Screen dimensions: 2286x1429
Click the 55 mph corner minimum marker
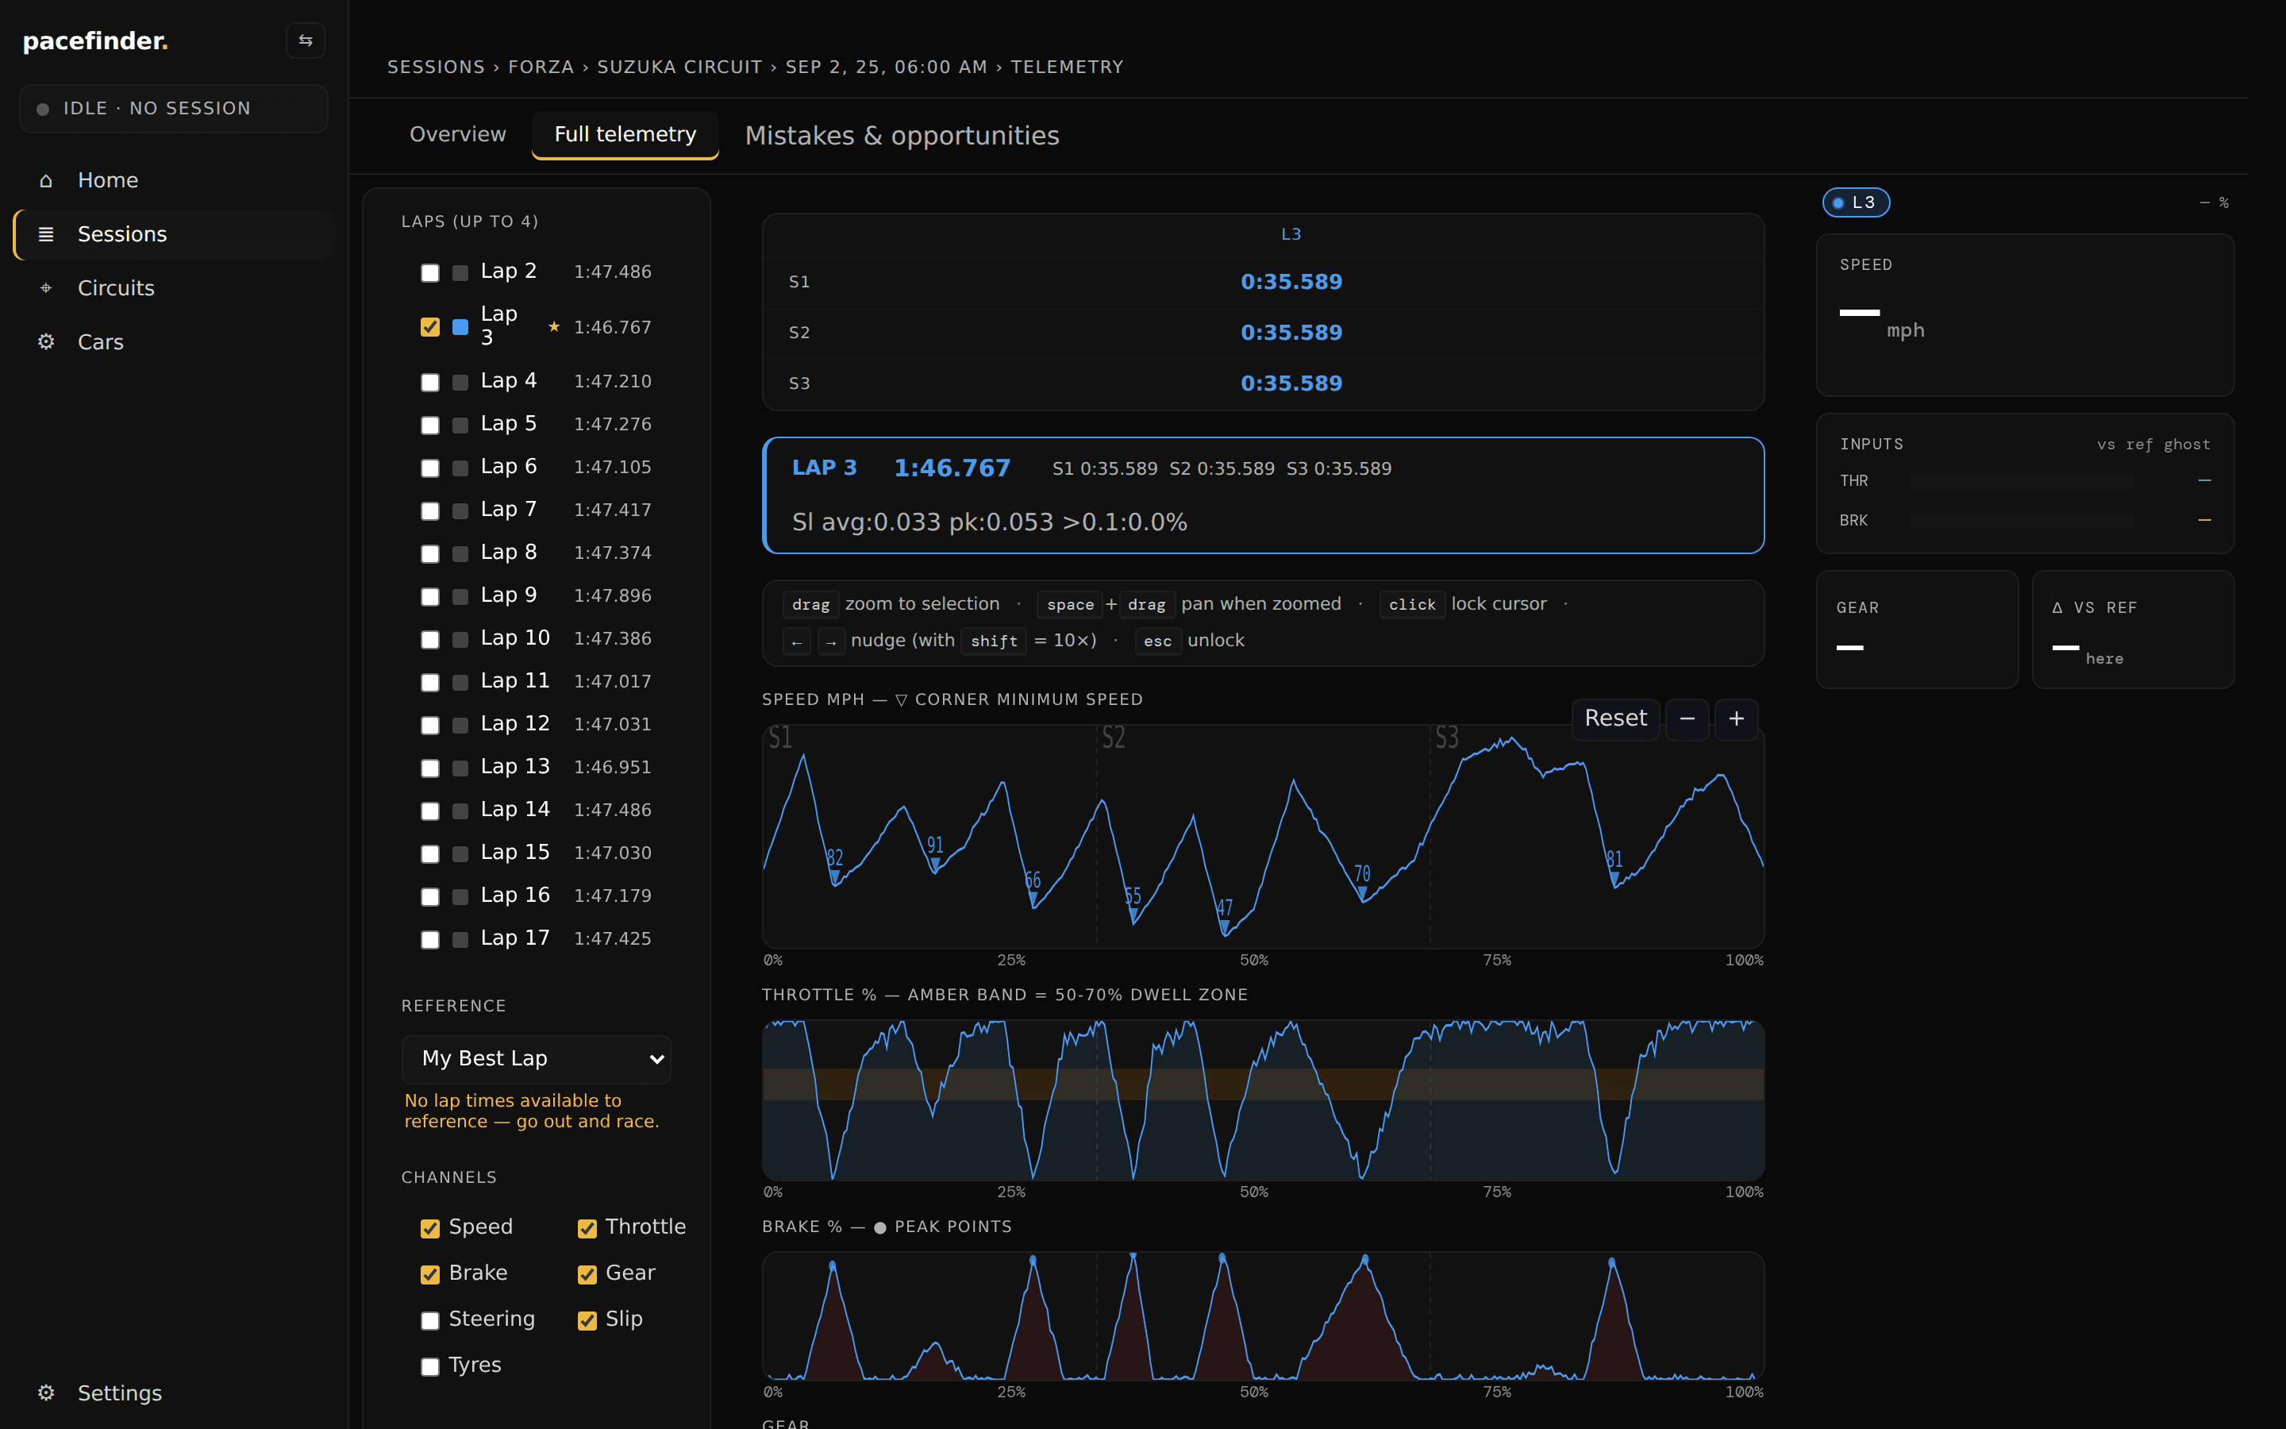(1133, 916)
